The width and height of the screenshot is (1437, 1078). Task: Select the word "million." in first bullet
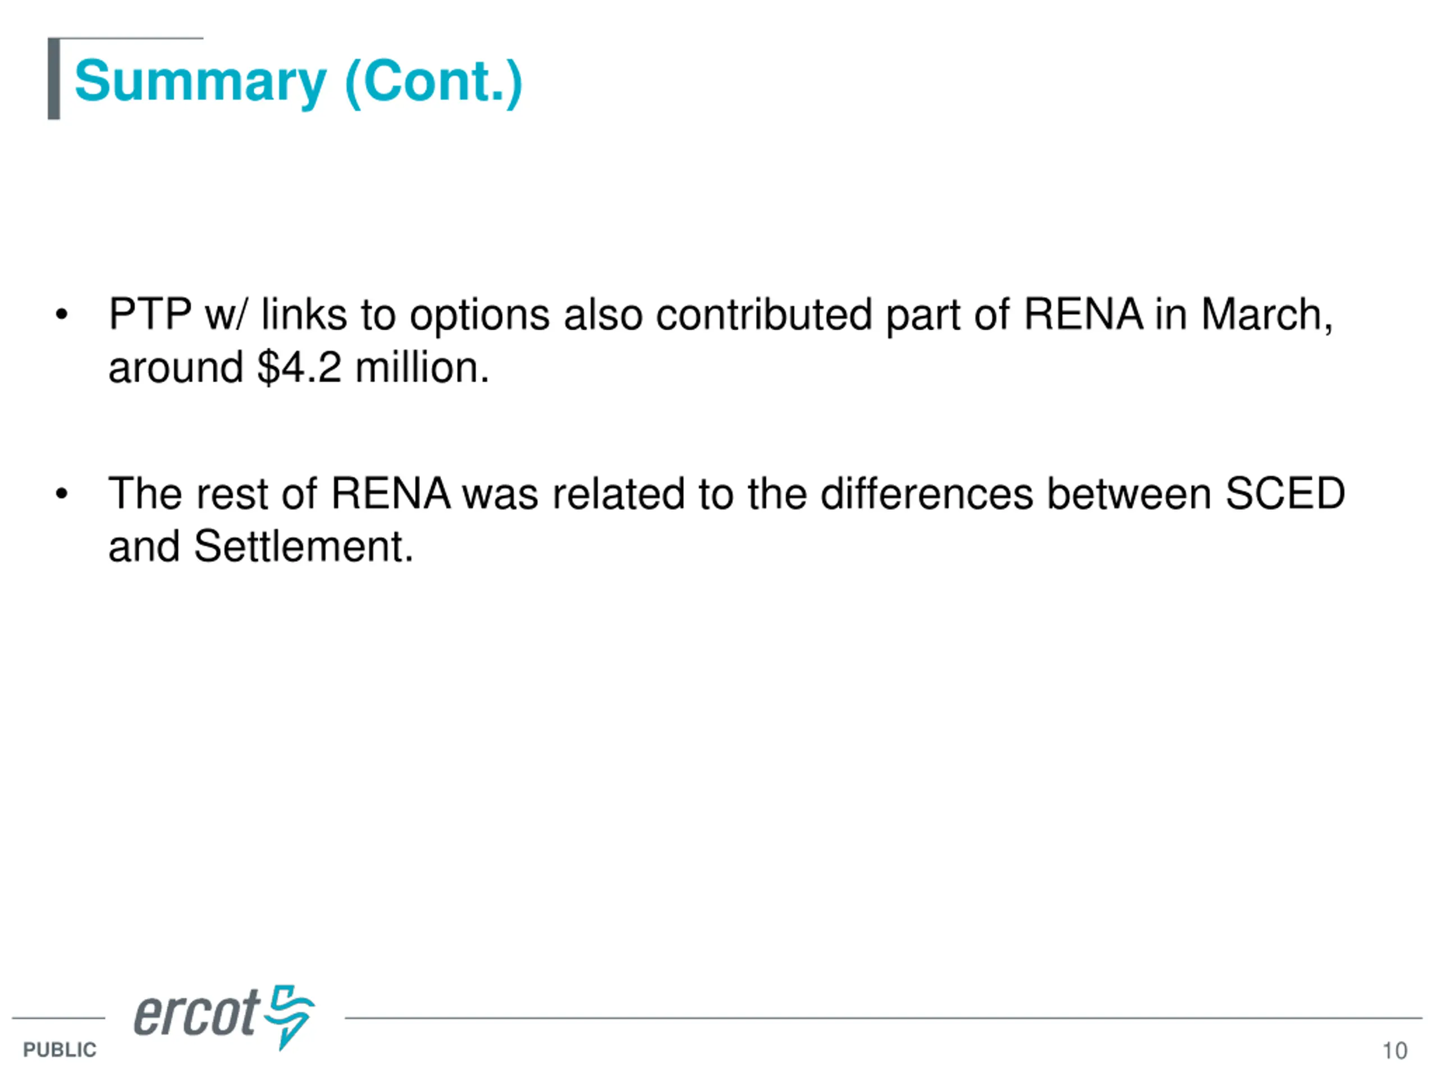[x=422, y=368]
